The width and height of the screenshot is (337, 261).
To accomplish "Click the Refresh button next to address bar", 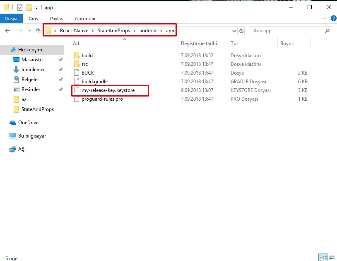I will click(241, 31).
